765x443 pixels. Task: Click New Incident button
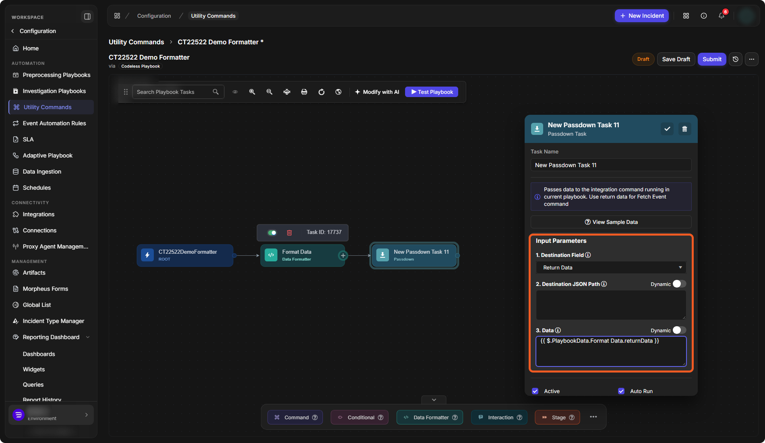[642, 16]
